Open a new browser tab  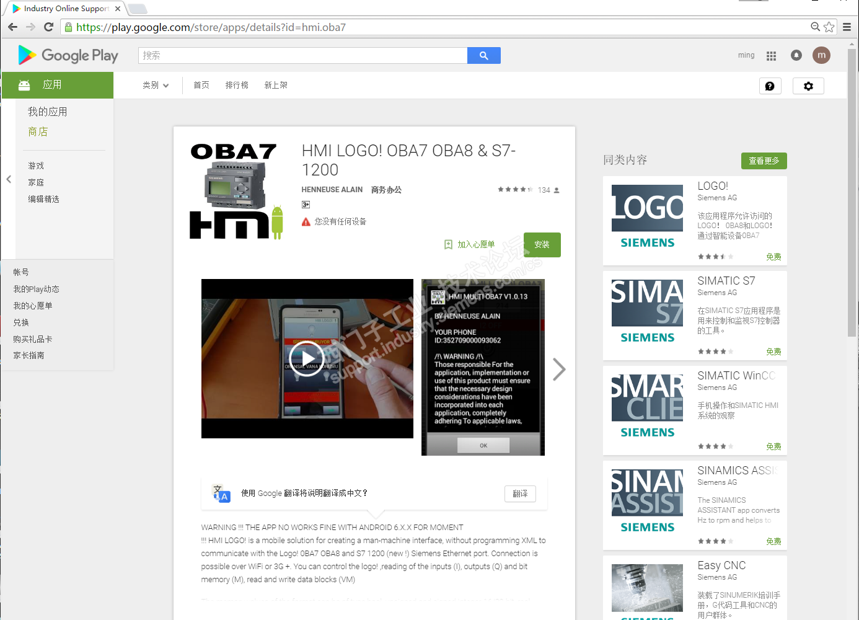tap(138, 9)
